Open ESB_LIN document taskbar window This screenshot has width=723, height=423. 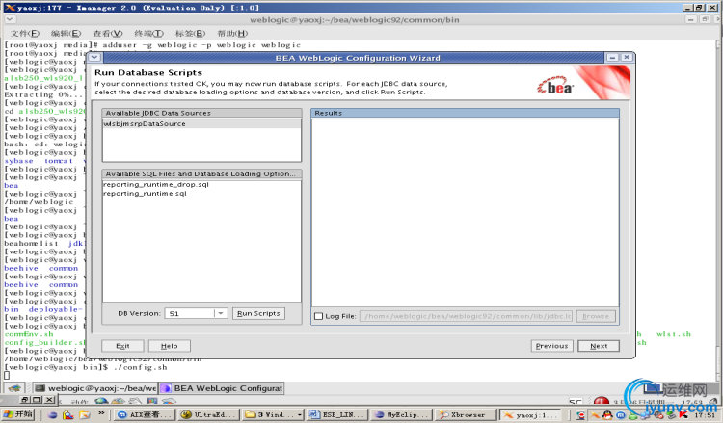click(336, 414)
